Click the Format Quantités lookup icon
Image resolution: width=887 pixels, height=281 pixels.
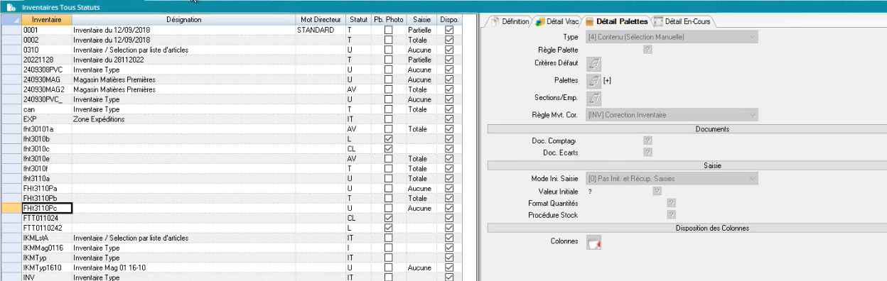coord(671,204)
